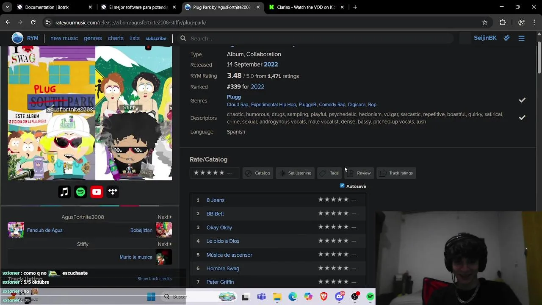Rate track Música de ascensor with stars
This screenshot has width=542, height=305.
[x=333, y=254]
